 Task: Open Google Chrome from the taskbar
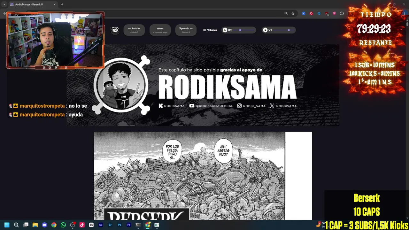click(x=54, y=225)
